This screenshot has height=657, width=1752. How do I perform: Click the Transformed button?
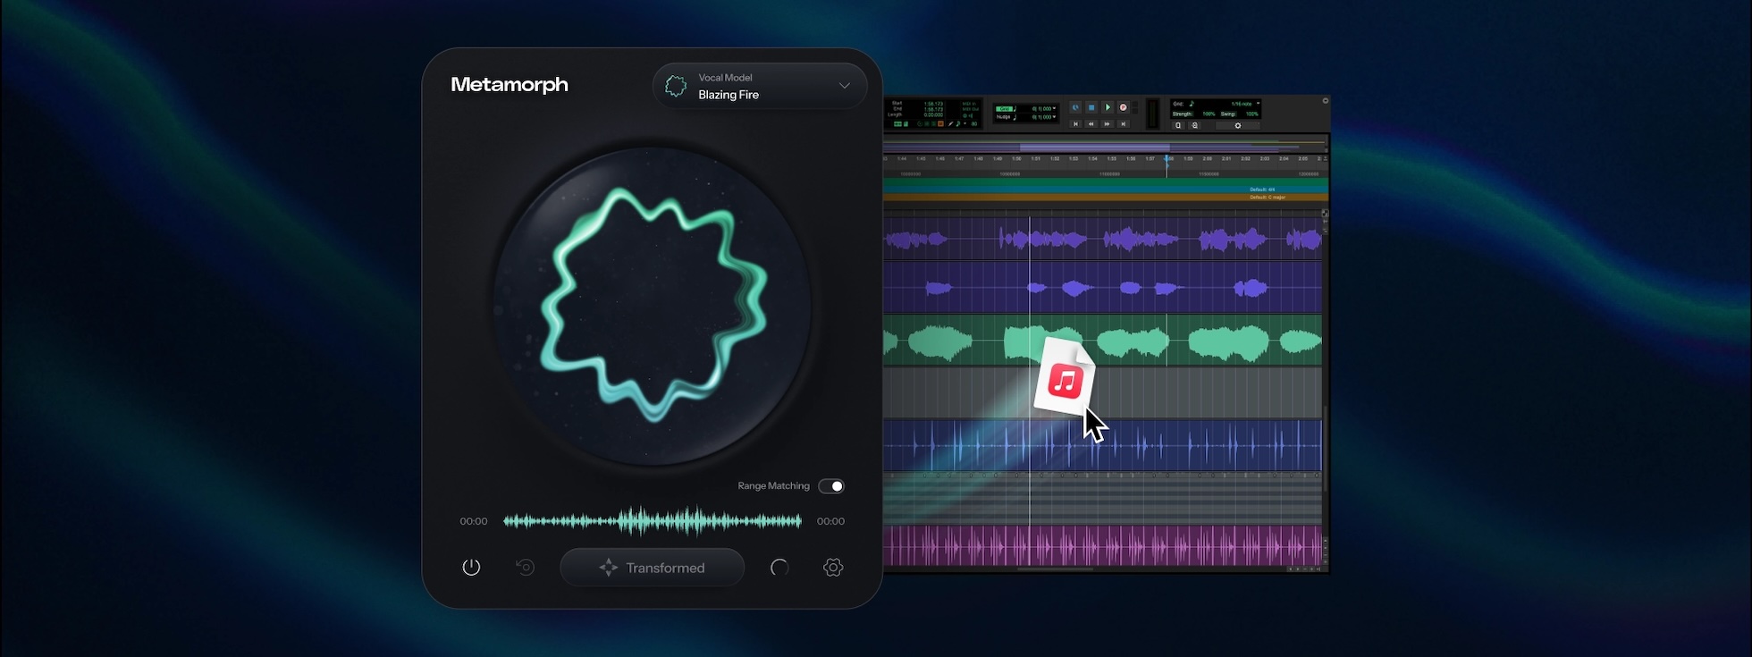click(x=652, y=568)
